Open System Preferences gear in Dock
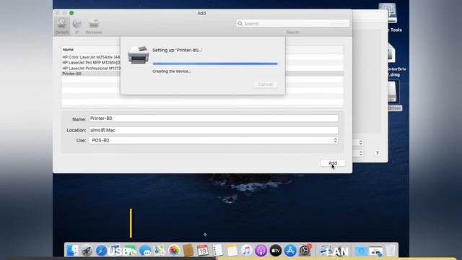The height and width of the screenshot is (260, 462). point(305,251)
